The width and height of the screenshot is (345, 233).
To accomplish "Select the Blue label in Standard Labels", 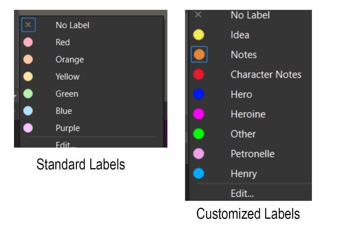I will (63, 111).
